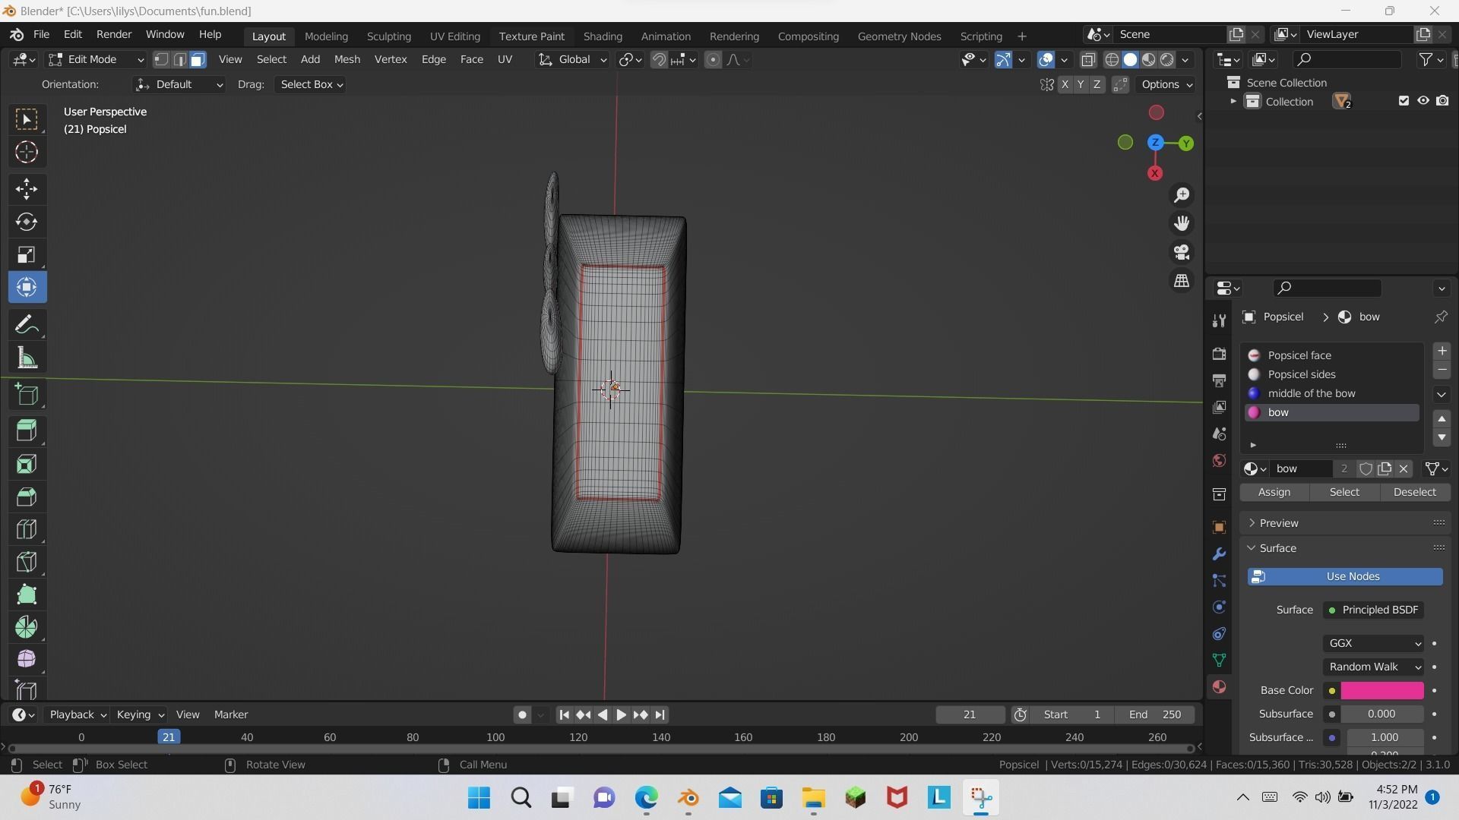Open the Random Walk subsurface dropdown
This screenshot has width=1459, height=820.
[1373, 667]
